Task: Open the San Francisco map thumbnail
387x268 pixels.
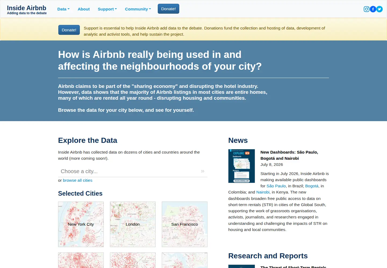Action: pyautogui.click(x=185, y=224)
